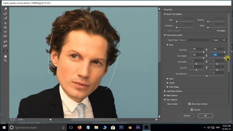Click the taskbar search box
Screen dimensions: 233x131
pos(37,127)
